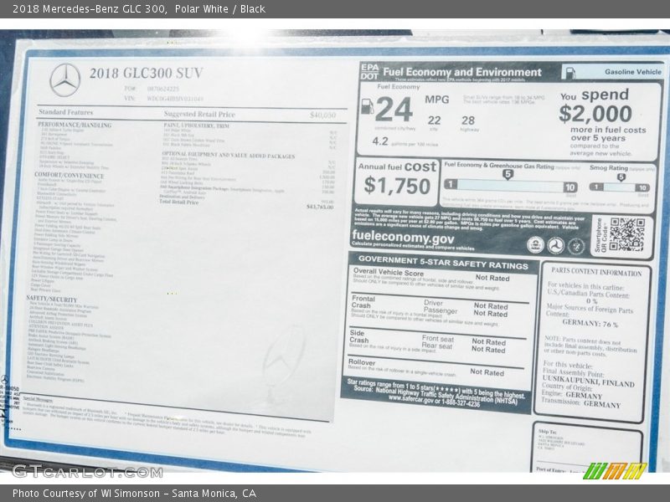The image size is (670, 502).
Task: Click the 'Engine: GERMANY' line
Action: pos(571,394)
